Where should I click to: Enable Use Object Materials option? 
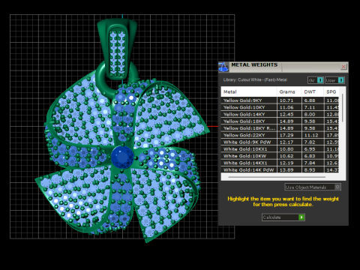click(313, 187)
